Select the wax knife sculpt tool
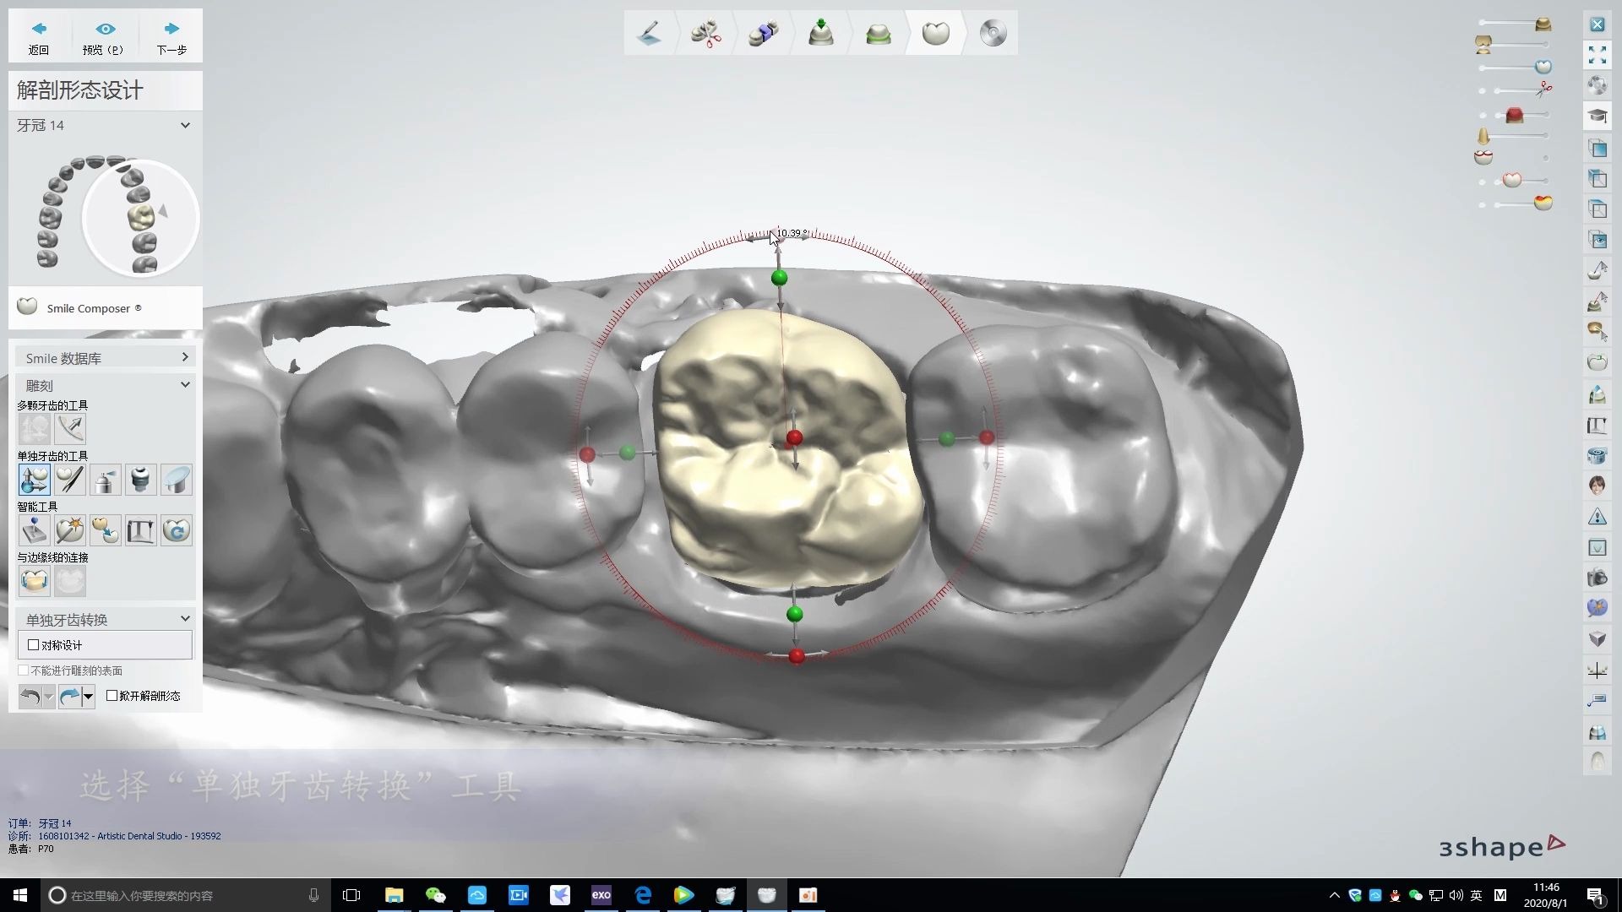Viewport: 1622px width, 912px height. click(x=70, y=480)
